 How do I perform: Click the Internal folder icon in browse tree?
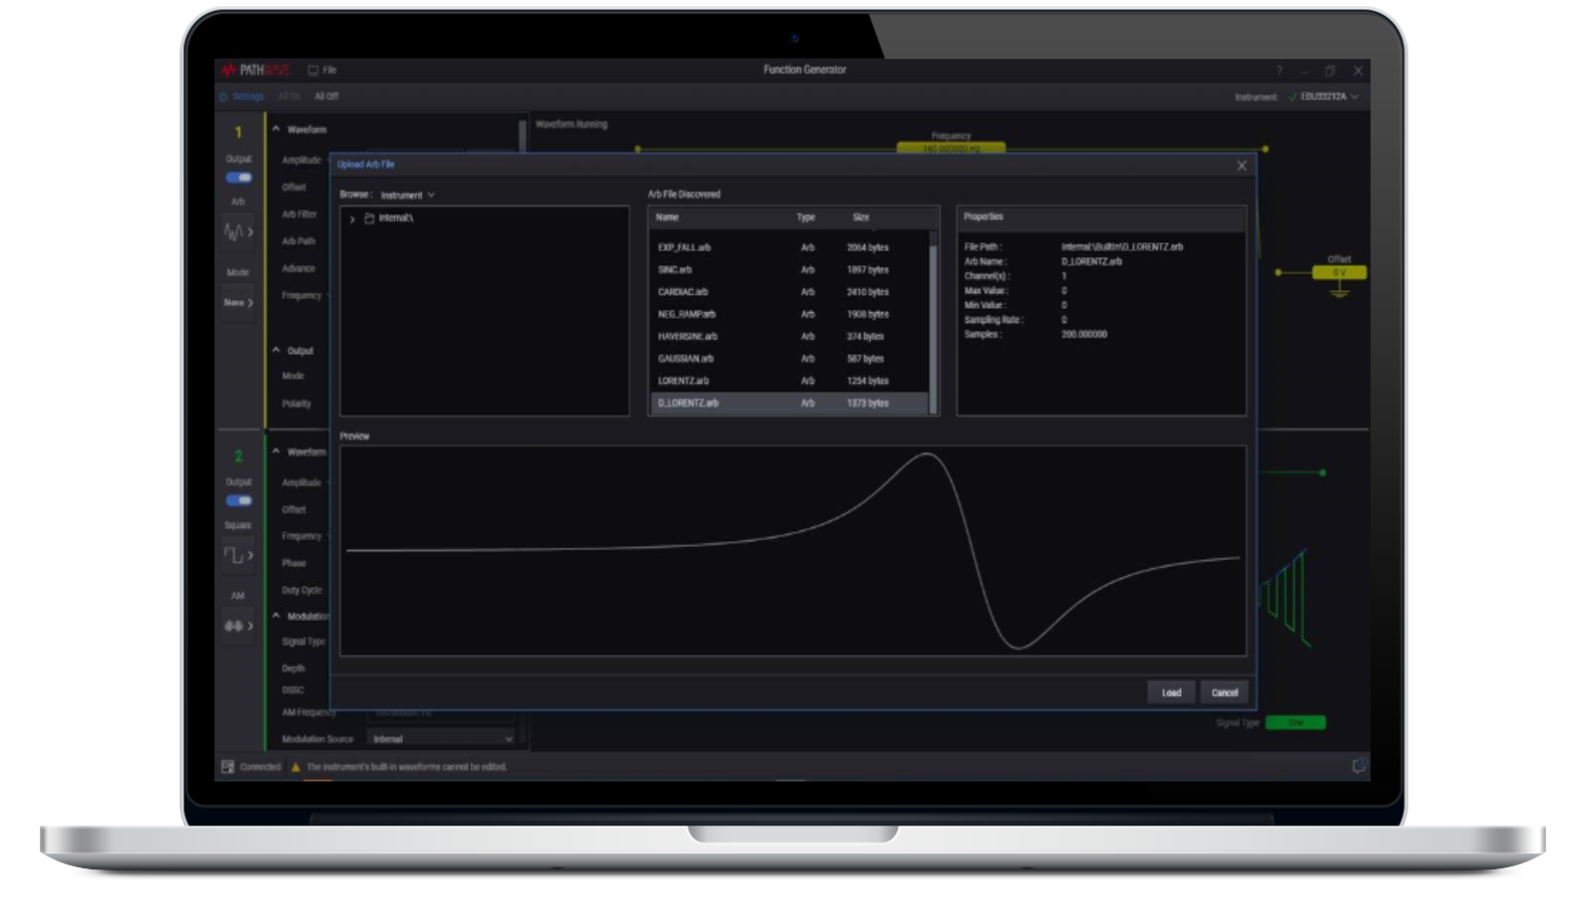pyautogui.click(x=369, y=218)
